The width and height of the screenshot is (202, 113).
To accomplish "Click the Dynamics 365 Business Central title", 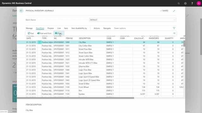I will tap(17, 3).
